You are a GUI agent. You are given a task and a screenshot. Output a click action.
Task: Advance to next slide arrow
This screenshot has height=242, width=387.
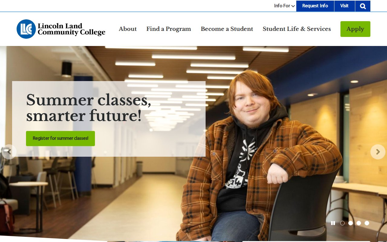click(378, 152)
